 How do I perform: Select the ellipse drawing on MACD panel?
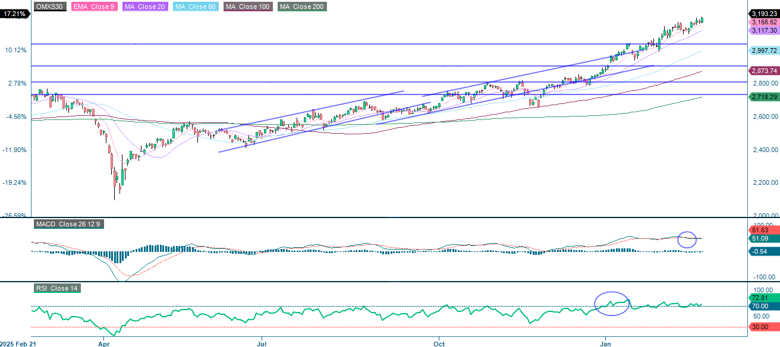coord(687,239)
